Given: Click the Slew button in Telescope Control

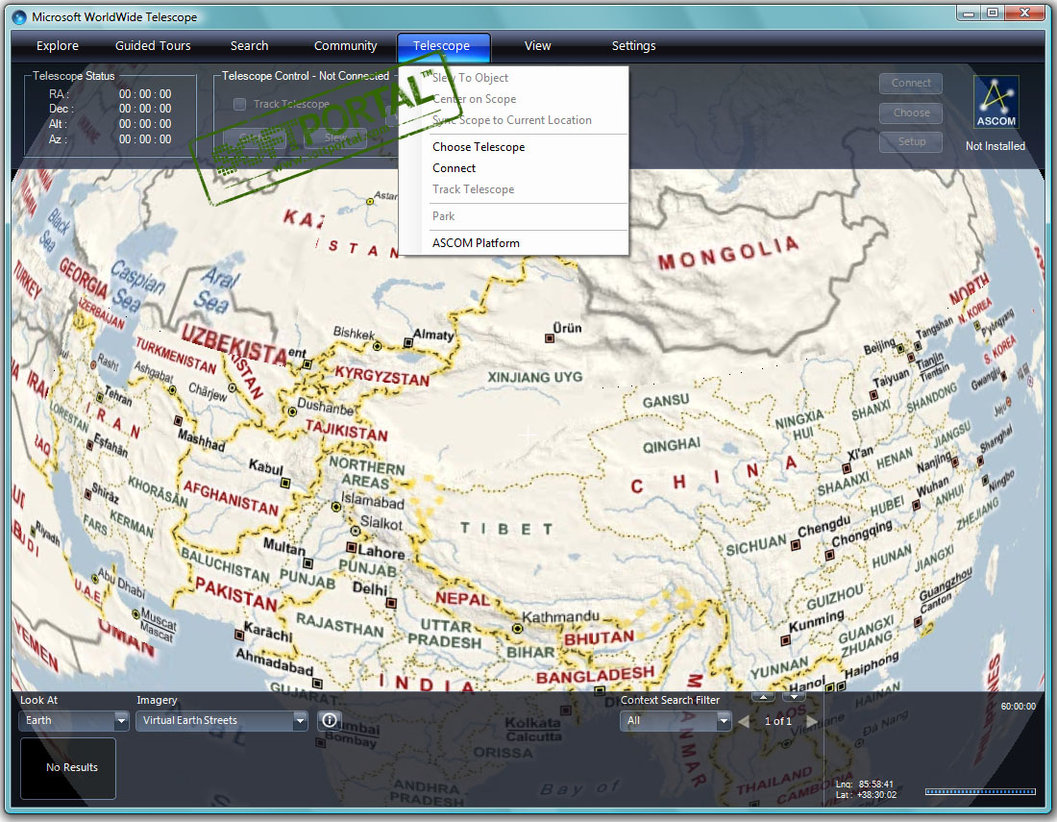Looking at the screenshot, I should point(335,138).
